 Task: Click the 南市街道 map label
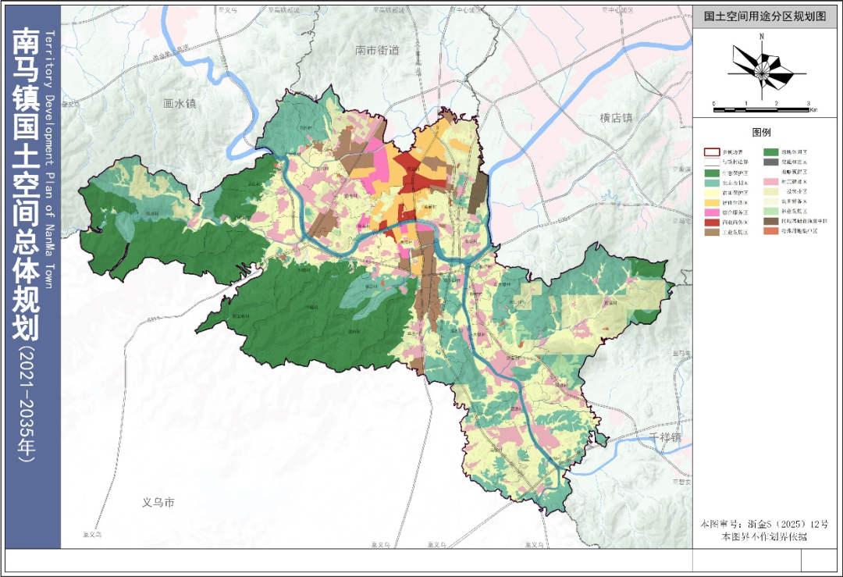(376, 51)
